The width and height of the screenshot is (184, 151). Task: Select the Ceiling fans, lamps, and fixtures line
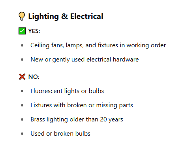pyautogui.click(x=98, y=45)
